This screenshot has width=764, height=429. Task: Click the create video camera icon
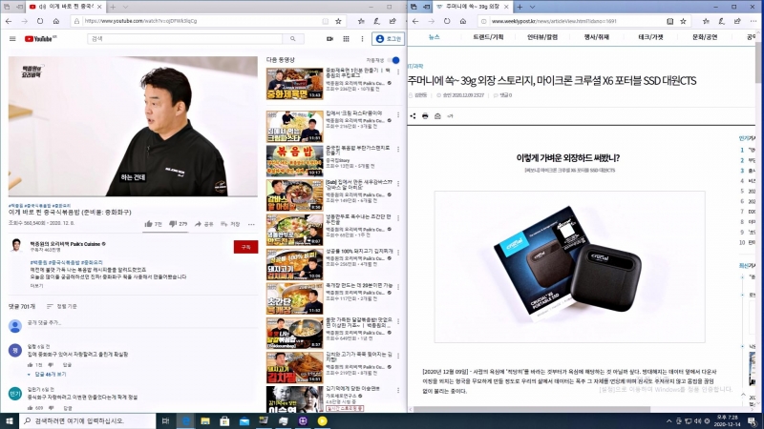[x=329, y=39]
